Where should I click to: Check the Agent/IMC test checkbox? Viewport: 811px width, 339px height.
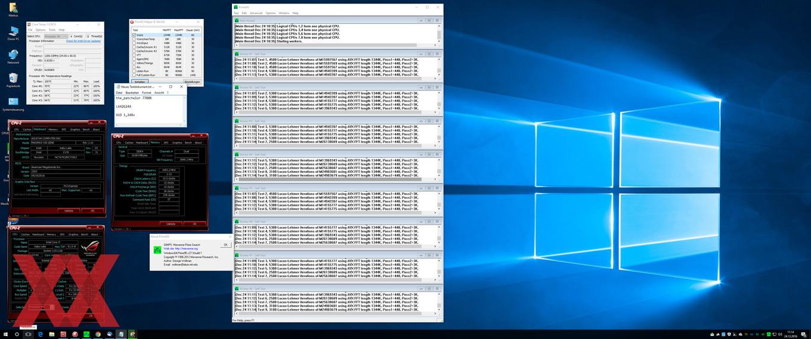click(134, 59)
